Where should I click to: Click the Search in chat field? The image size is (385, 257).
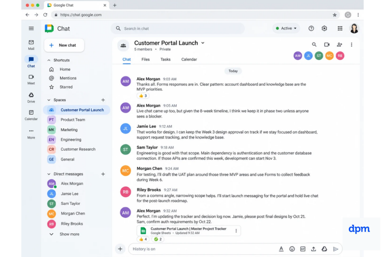point(178,29)
